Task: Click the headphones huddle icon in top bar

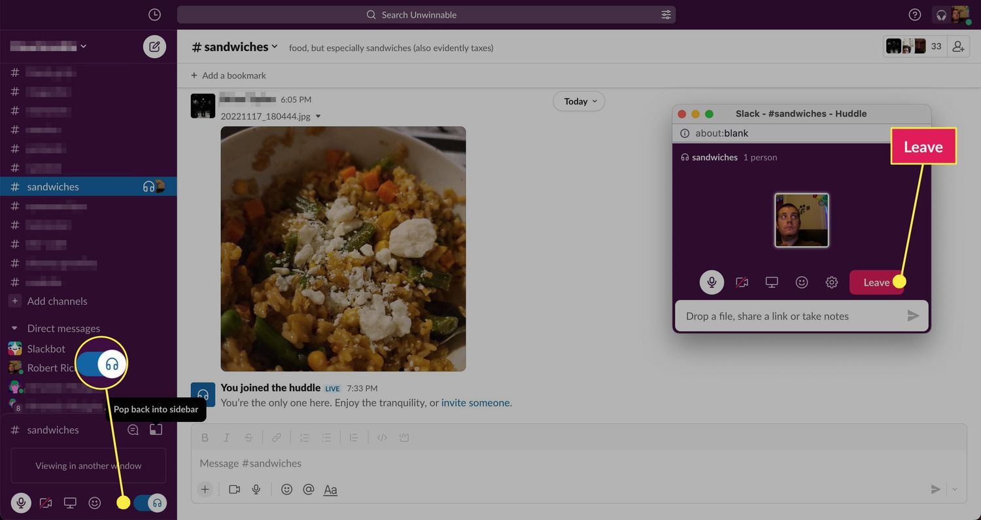Action: tap(942, 14)
